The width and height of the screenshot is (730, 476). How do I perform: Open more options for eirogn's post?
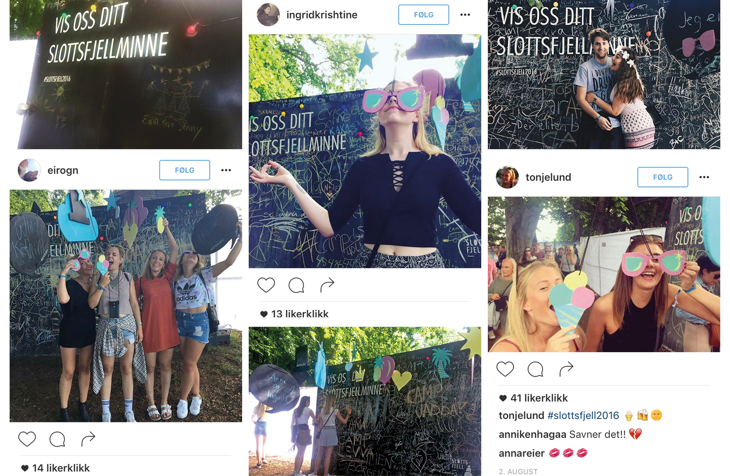226,170
